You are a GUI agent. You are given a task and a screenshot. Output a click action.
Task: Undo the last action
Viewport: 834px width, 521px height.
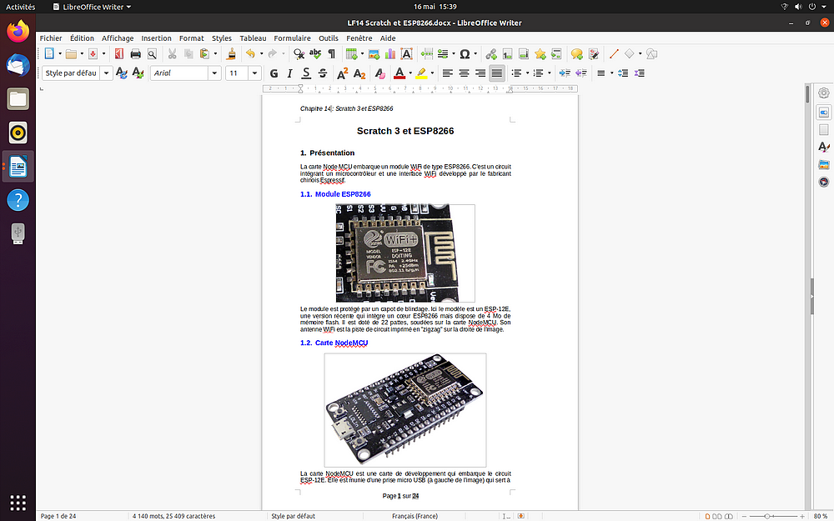pyautogui.click(x=250, y=53)
